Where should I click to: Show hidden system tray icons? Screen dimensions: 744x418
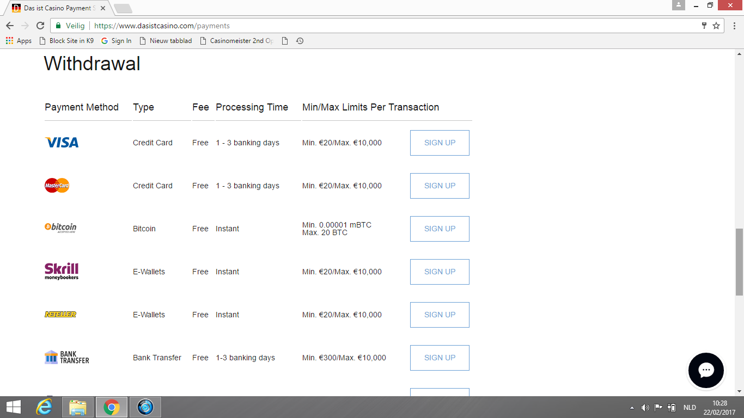point(632,408)
